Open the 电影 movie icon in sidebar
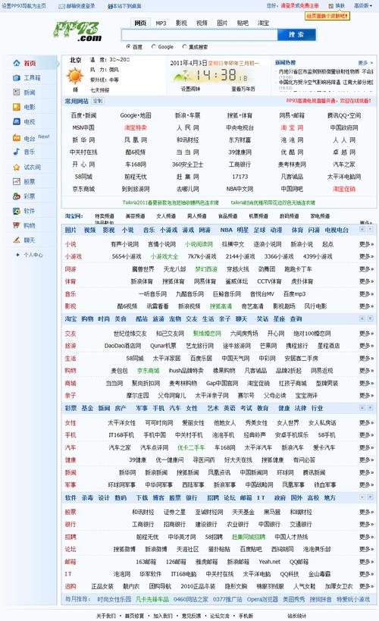 tap(17, 107)
